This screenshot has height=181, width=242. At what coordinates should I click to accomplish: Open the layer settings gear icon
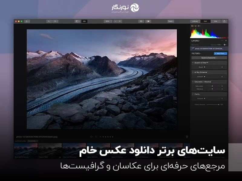tap(225, 44)
